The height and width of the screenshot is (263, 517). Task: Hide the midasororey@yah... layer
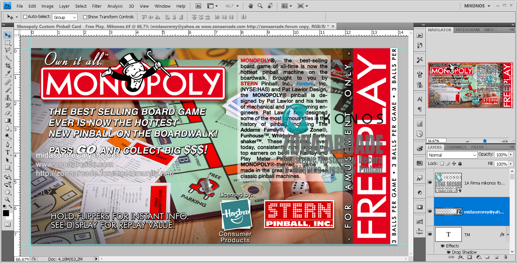tap(430, 211)
